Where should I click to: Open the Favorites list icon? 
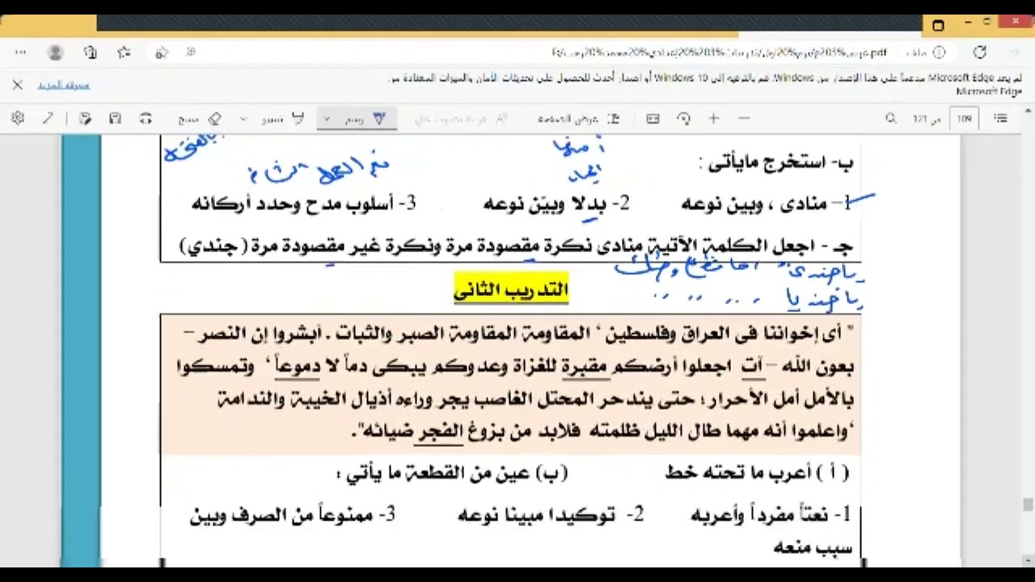pyautogui.click(x=124, y=53)
